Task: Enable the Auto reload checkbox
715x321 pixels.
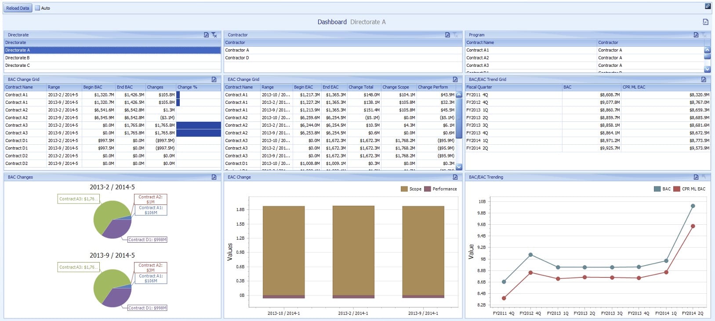Action: click(x=37, y=8)
